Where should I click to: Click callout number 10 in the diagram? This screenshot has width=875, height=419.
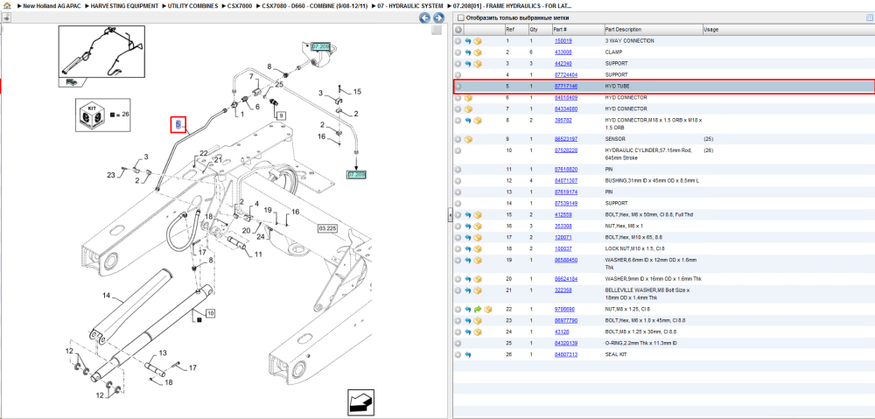point(210,313)
